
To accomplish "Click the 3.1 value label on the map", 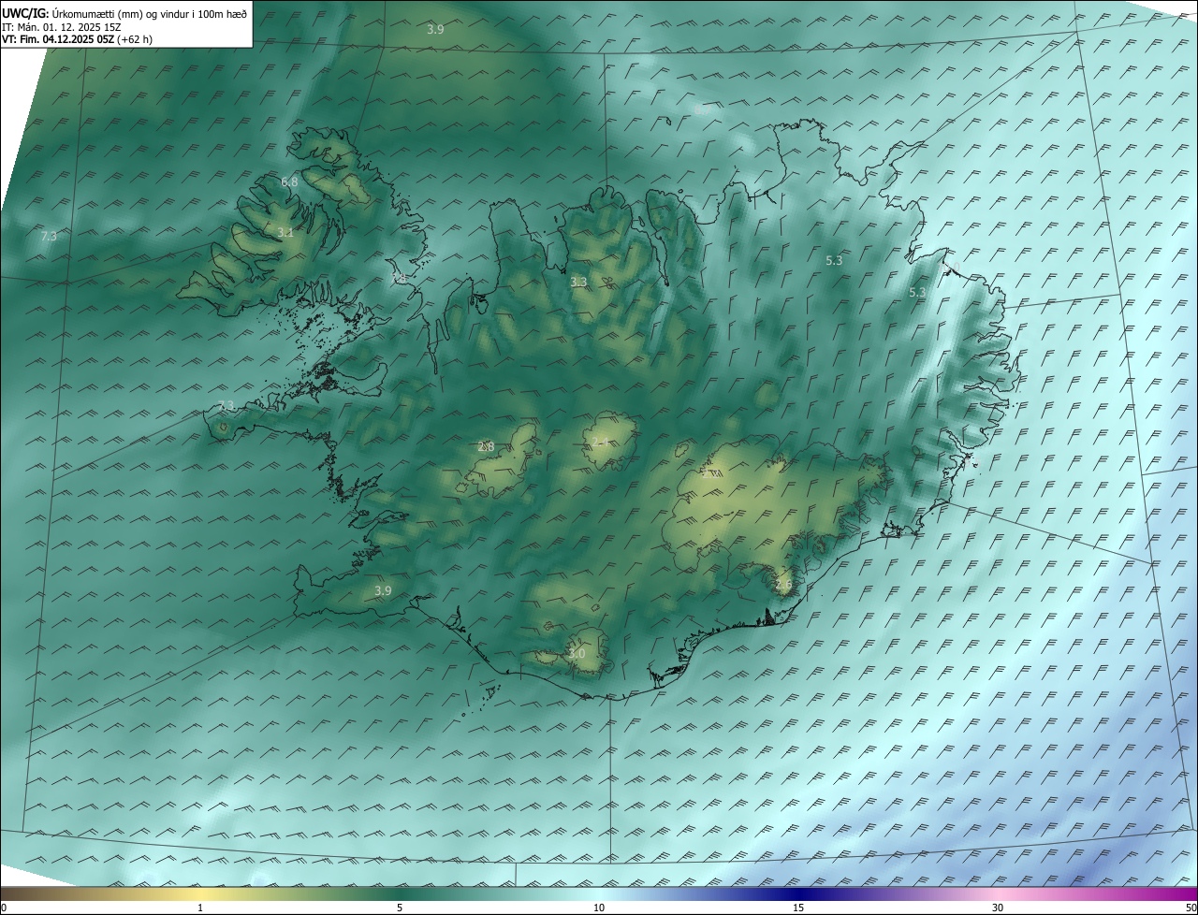I will pos(285,232).
